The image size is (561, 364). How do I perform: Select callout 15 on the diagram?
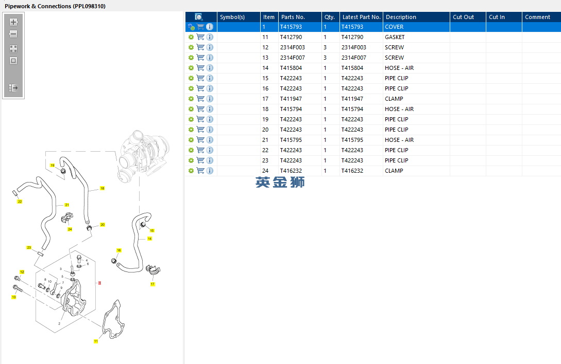coord(151,230)
